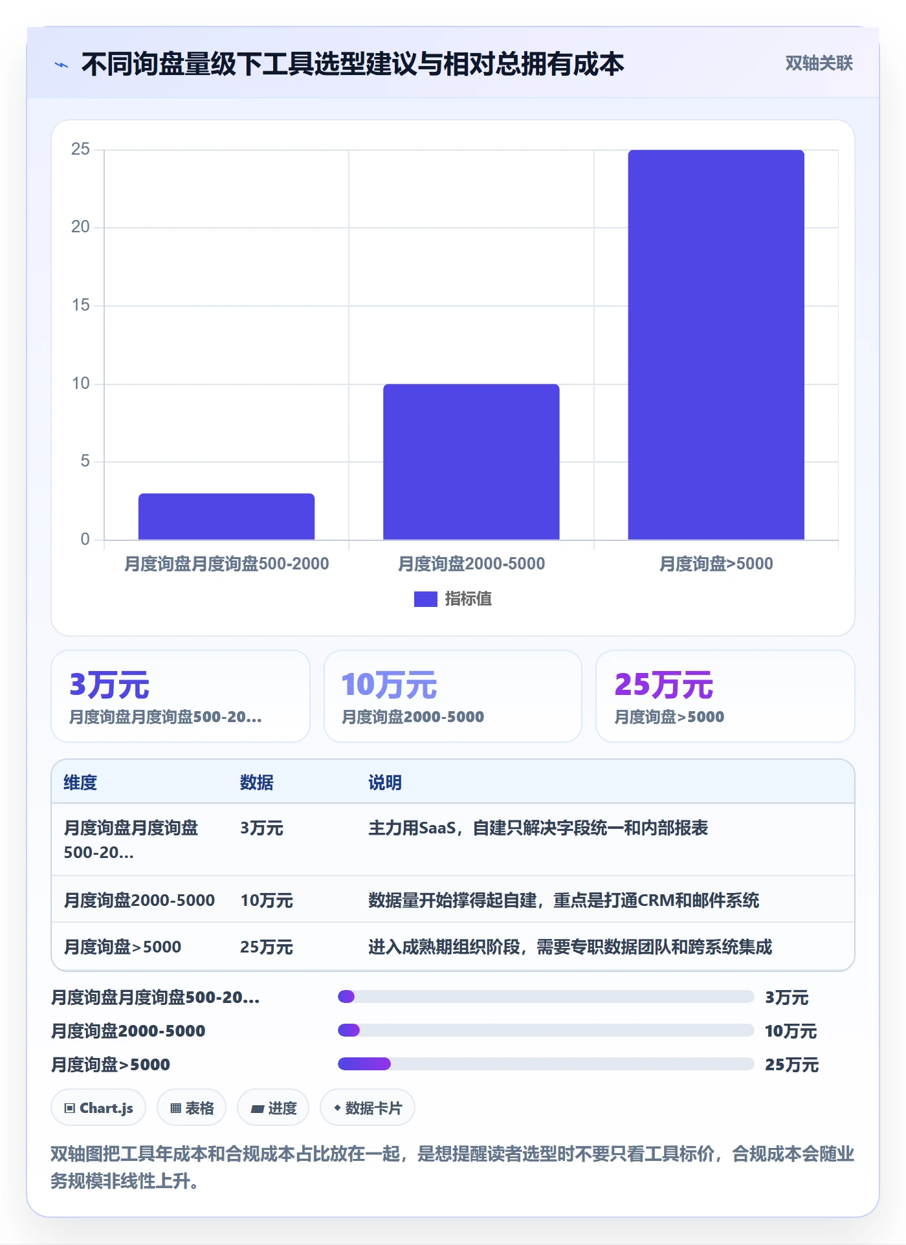Click the 指标值 legend label
Viewport: 906px width, 1245px height.
pyautogui.click(x=468, y=599)
